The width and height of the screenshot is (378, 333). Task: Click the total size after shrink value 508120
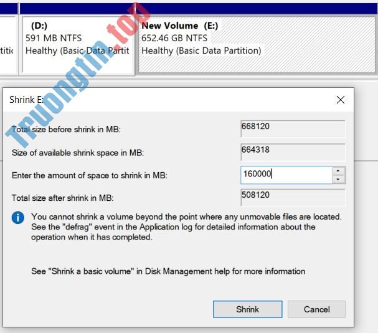coord(293,198)
